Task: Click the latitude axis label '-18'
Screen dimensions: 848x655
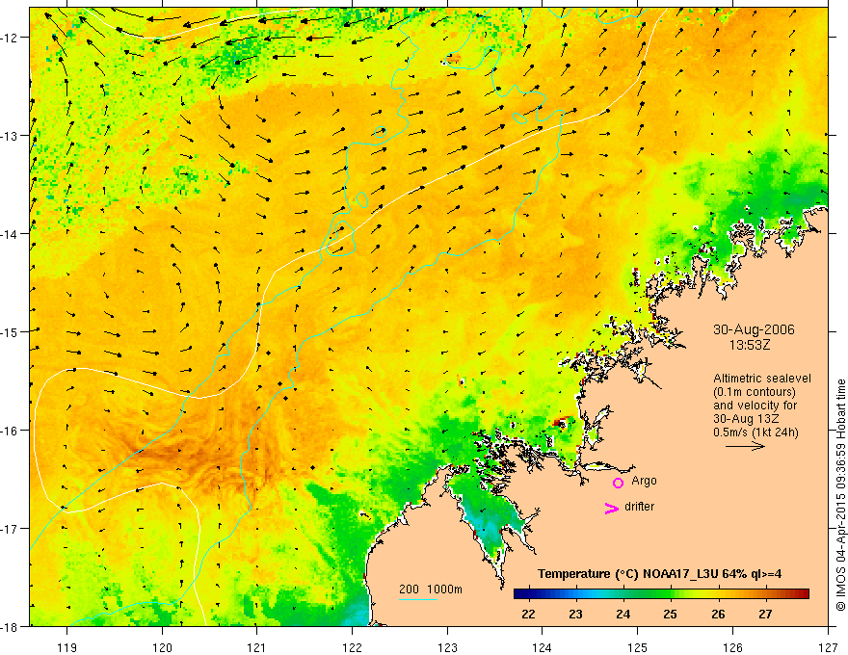Action: (x=11, y=626)
